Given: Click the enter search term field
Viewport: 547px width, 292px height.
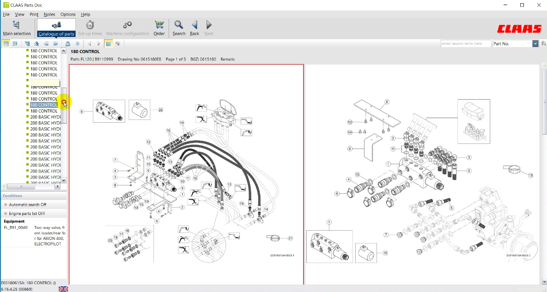Looking at the screenshot, I should (x=466, y=43).
